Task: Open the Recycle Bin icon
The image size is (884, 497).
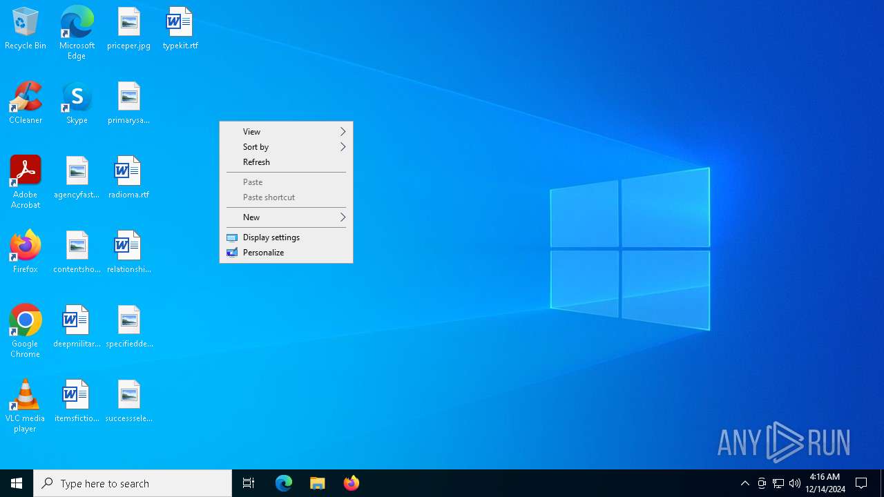Action: point(26,28)
